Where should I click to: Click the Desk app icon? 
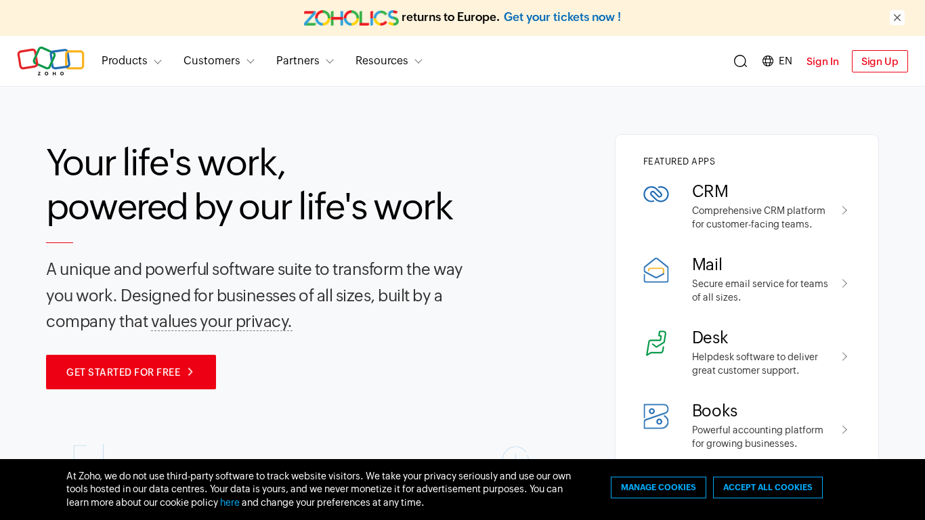pos(655,343)
